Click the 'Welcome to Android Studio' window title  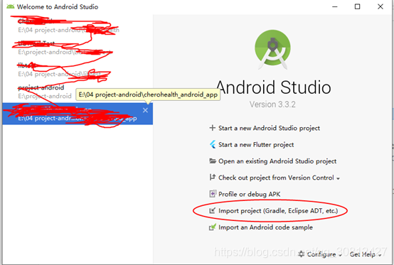click(x=58, y=7)
